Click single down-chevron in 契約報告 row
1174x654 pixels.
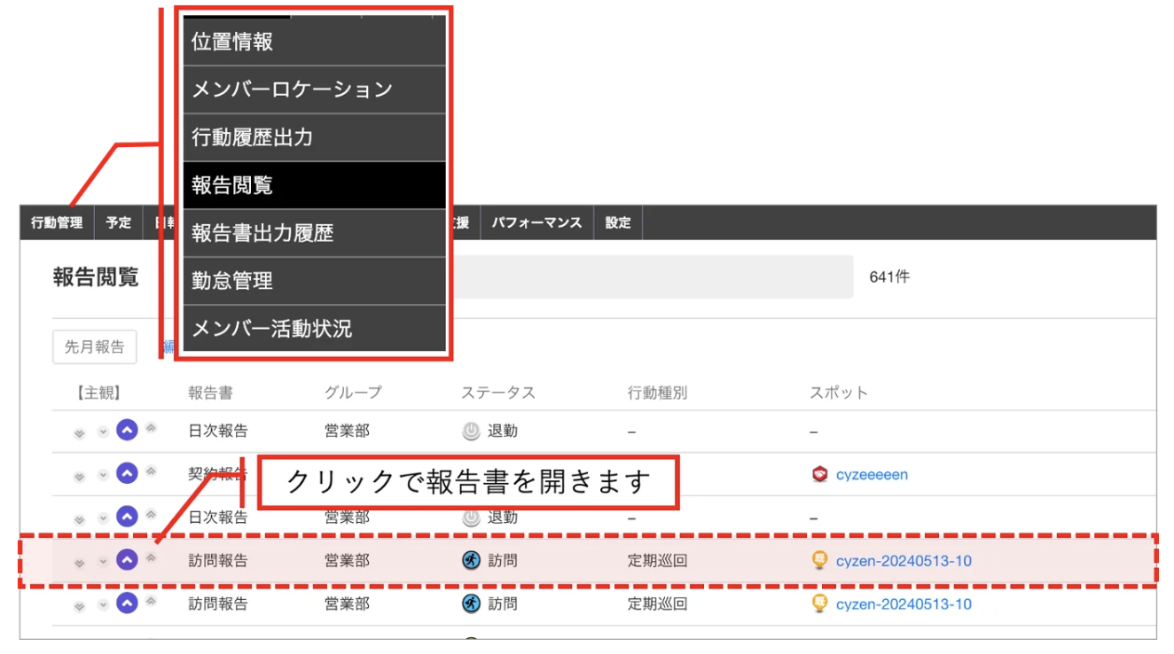pos(102,476)
